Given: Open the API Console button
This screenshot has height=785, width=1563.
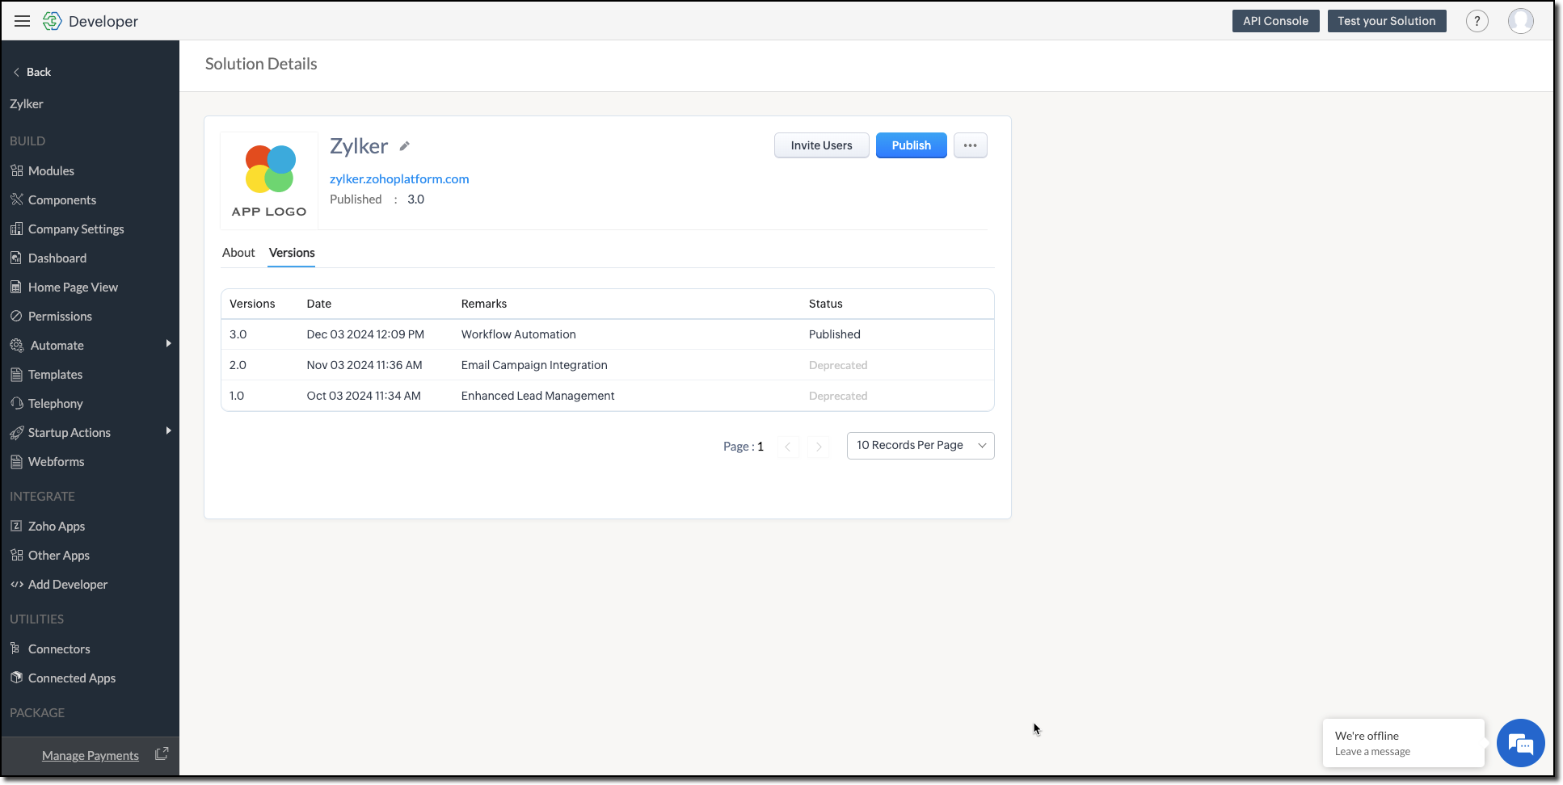Looking at the screenshot, I should click(1275, 21).
